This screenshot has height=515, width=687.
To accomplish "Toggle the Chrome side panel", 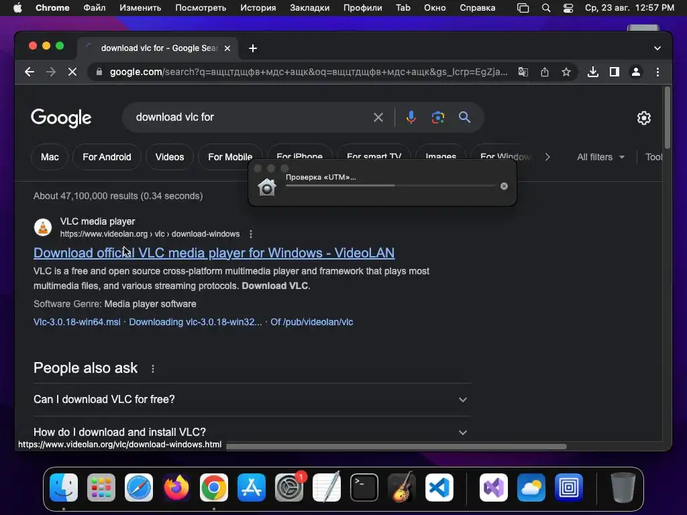I will pos(615,72).
